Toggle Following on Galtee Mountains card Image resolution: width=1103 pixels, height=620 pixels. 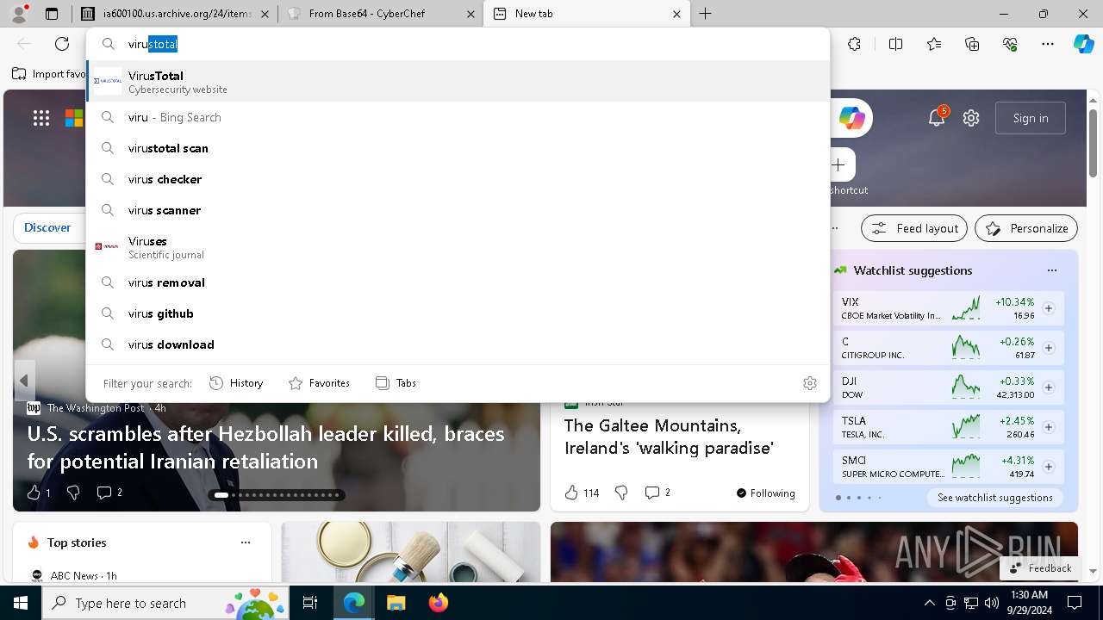coord(765,493)
